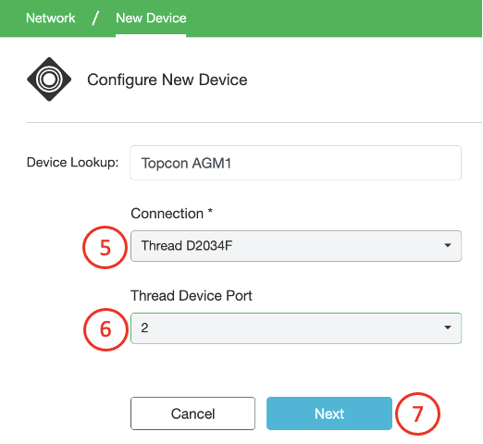Click the Connection * label
The width and height of the screenshot is (483, 444).
(171, 214)
